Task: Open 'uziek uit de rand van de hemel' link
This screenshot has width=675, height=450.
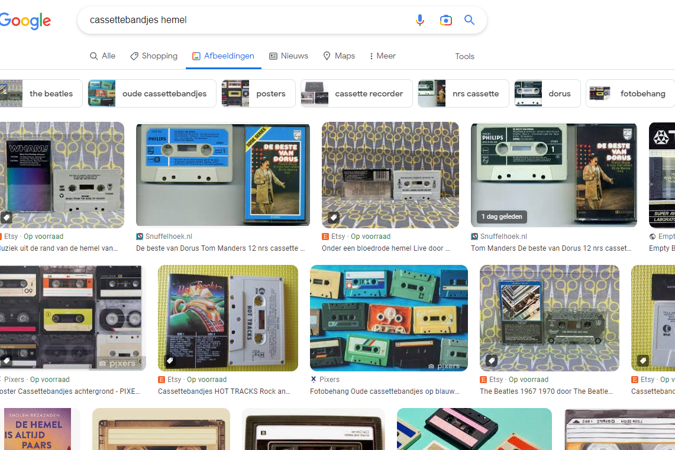Action: (x=59, y=248)
